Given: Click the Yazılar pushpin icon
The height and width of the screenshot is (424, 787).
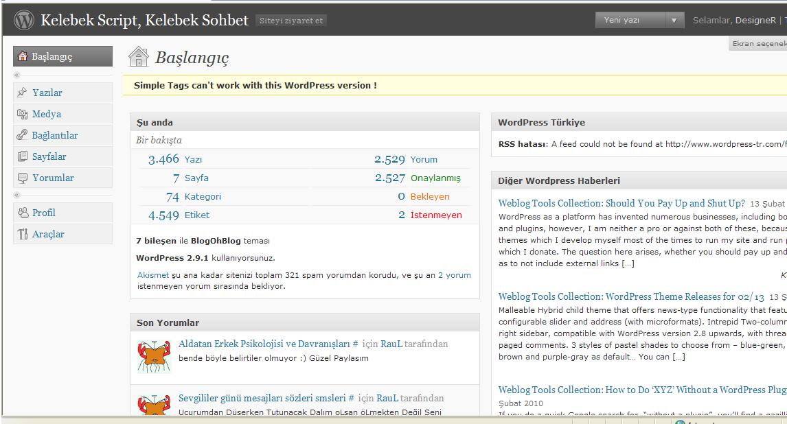Looking at the screenshot, I should point(22,92).
